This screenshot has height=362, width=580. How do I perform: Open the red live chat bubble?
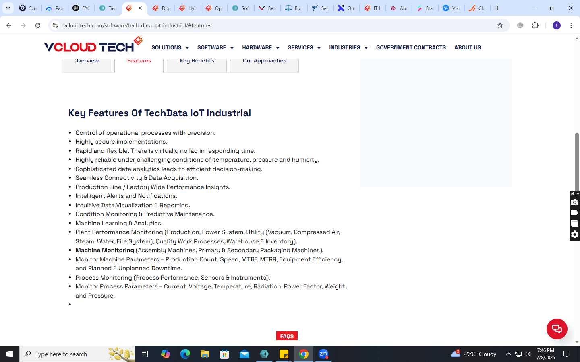click(557, 329)
